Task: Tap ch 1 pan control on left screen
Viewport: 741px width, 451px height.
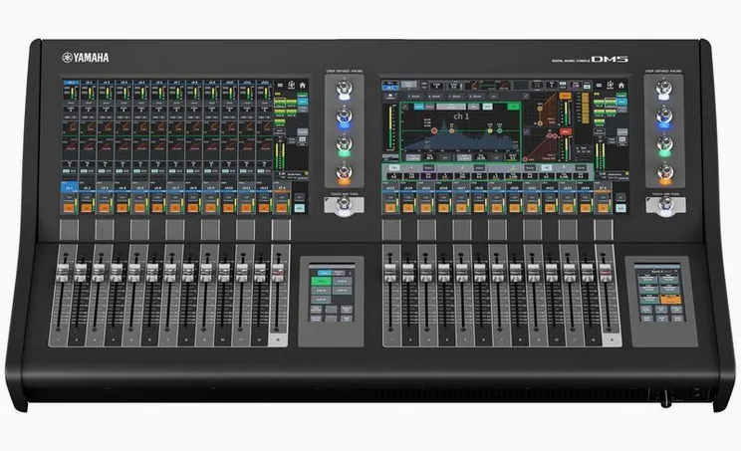Action: coord(70,164)
